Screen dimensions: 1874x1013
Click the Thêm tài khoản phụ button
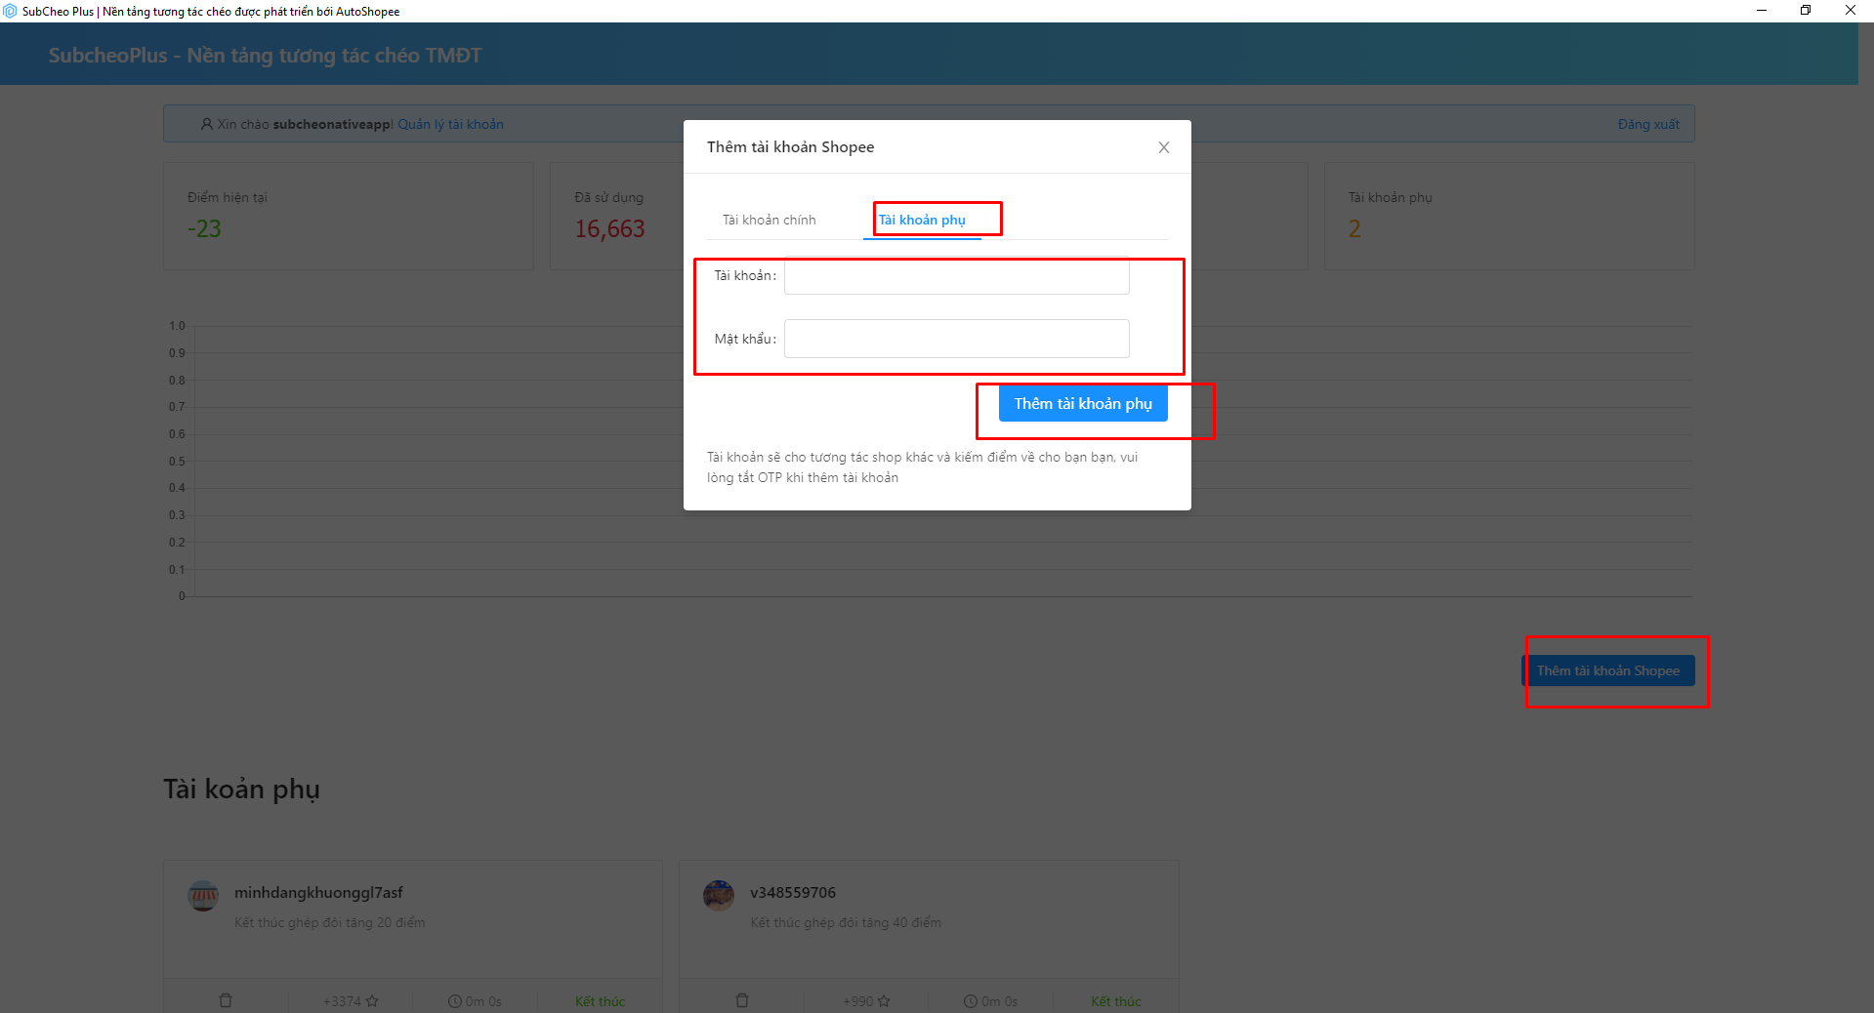[1083, 404]
